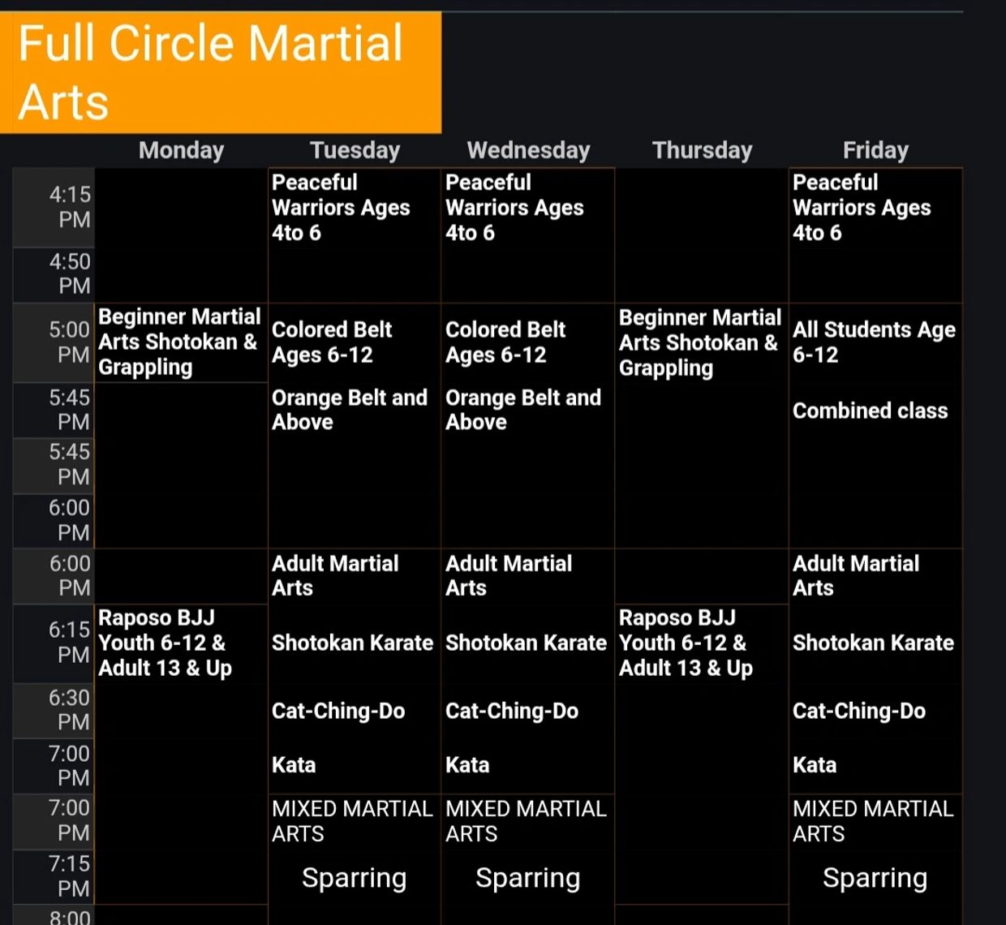Open Friday's Peaceful Warriors Ages 4to 6 class
The width and height of the screenshot is (1006, 925).
(x=862, y=208)
